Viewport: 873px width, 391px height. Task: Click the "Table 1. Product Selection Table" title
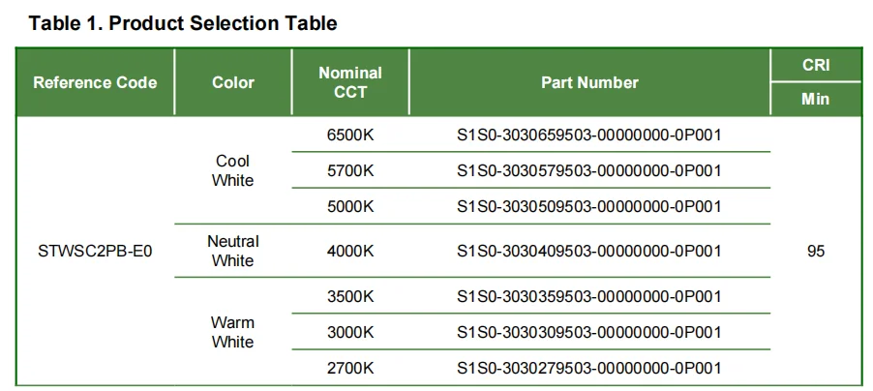183,24
